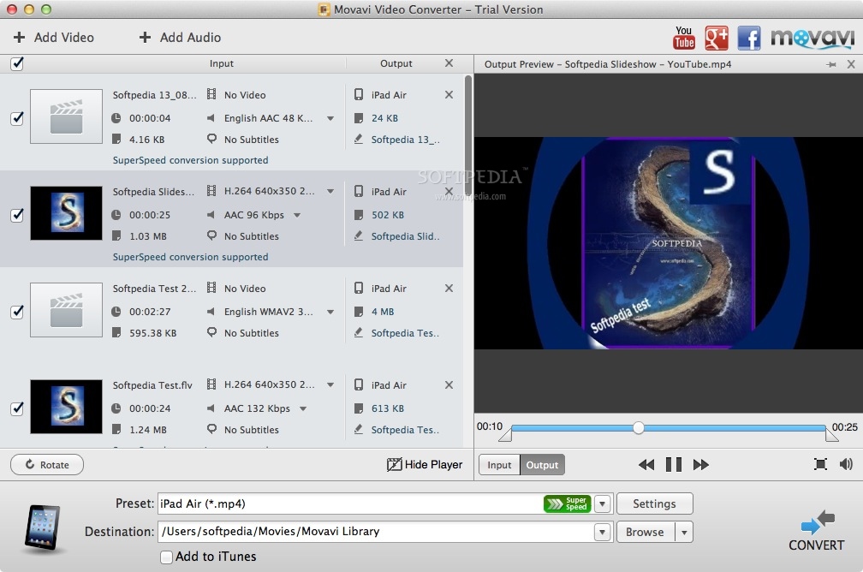
Task: Click the volume speaker icon
Action: [x=846, y=464]
